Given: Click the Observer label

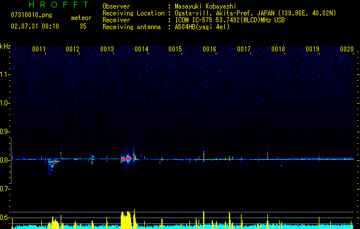Looking at the screenshot, I should [x=116, y=6].
